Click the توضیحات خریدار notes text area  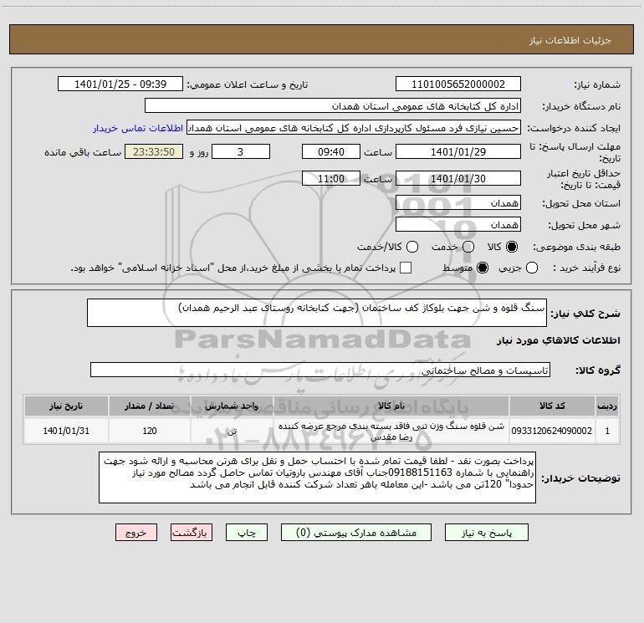pyautogui.click(x=317, y=477)
